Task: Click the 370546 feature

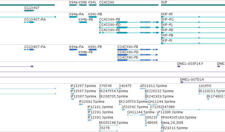Action: point(108,89)
